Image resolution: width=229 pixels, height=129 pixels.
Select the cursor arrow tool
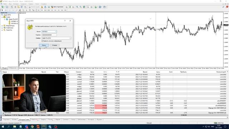point(2,10)
